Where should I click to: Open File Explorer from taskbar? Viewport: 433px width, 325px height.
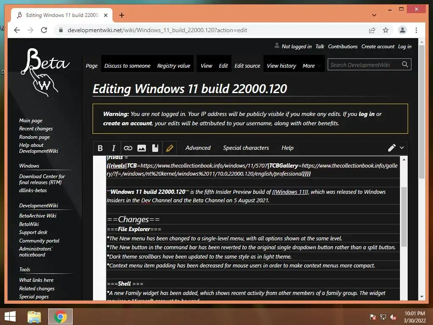tap(34, 317)
